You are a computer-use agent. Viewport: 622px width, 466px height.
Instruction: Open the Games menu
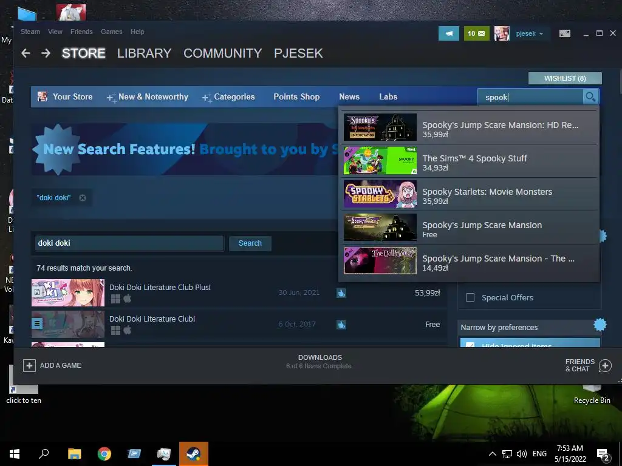(x=112, y=32)
